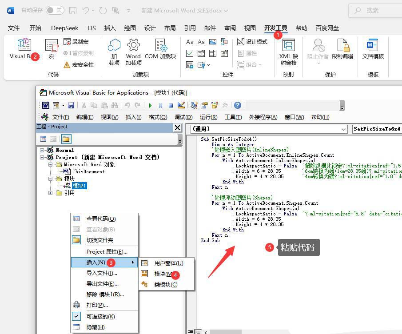Open VBA Help with question mark icon
Image resolution: width=402 pixels, height=334 pixels.
coord(238,105)
